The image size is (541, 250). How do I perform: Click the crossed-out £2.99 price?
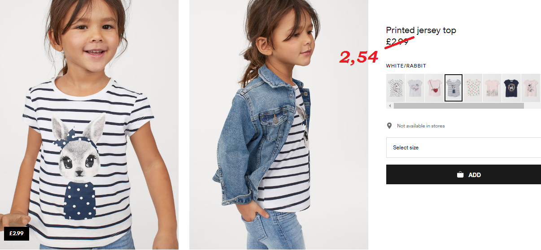point(397,41)
